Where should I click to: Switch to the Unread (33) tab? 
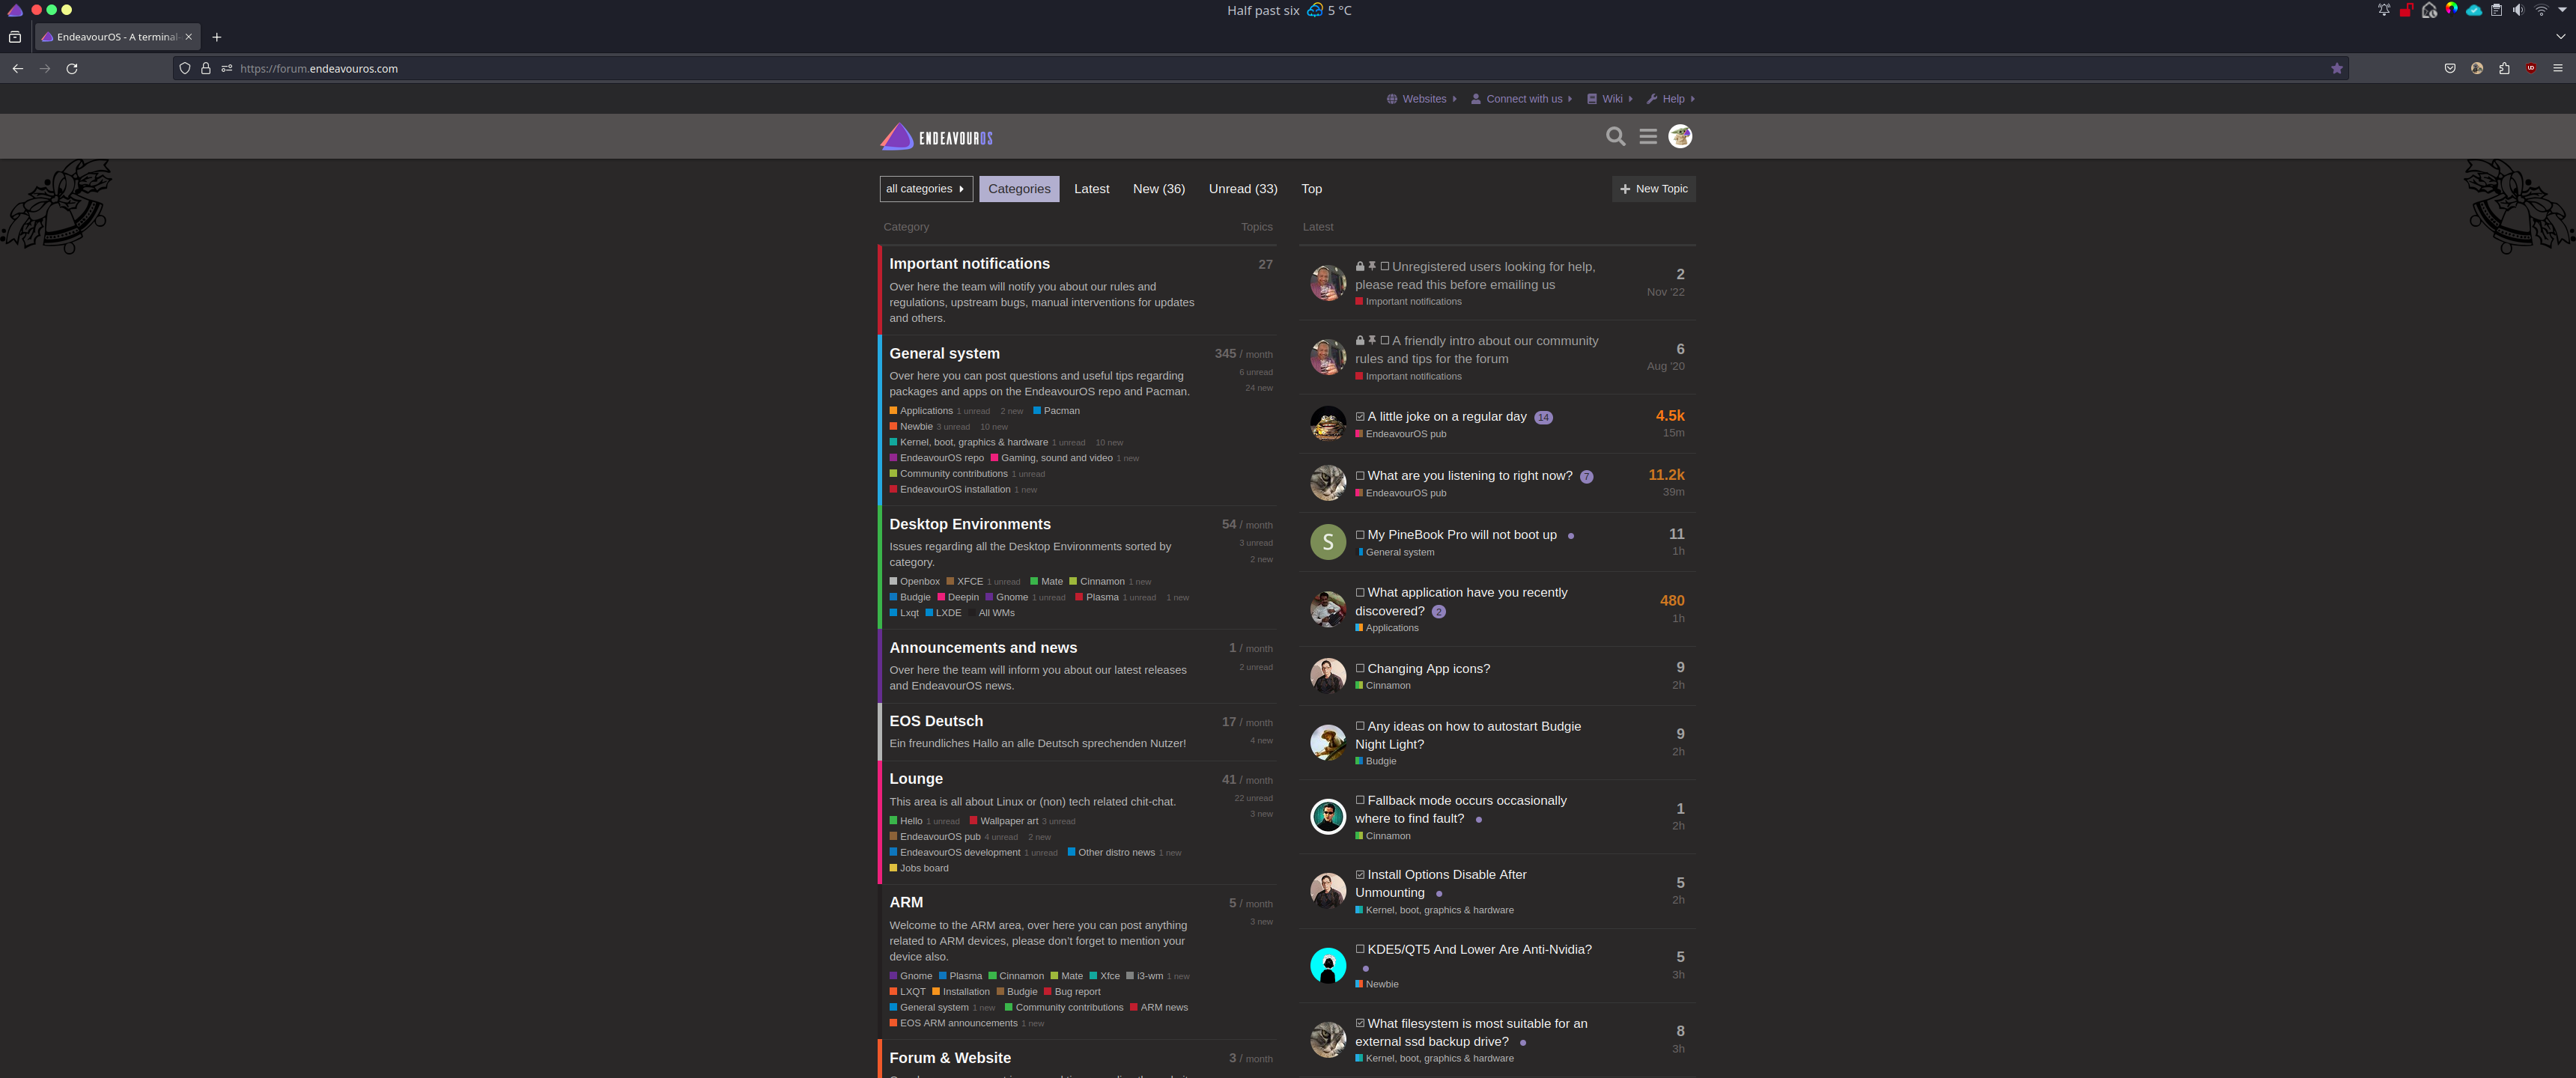click(1243, 188)
